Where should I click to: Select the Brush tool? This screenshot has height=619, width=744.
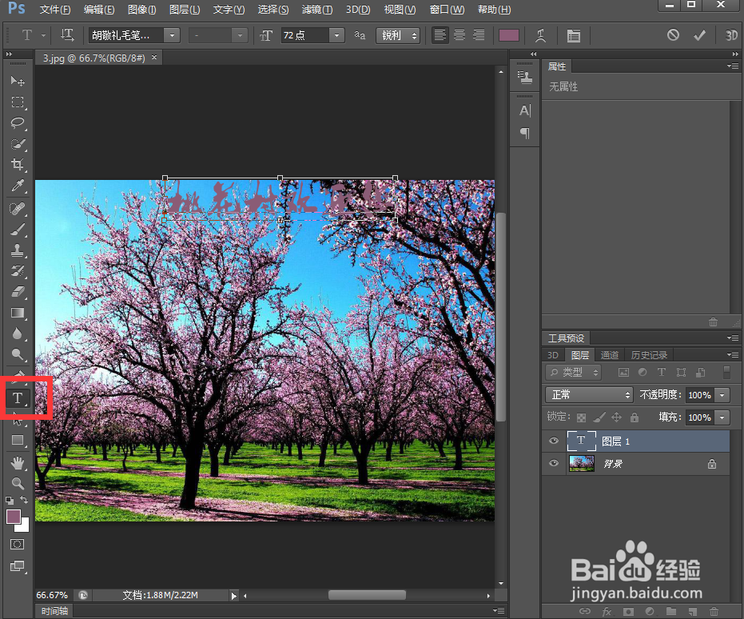18,230
